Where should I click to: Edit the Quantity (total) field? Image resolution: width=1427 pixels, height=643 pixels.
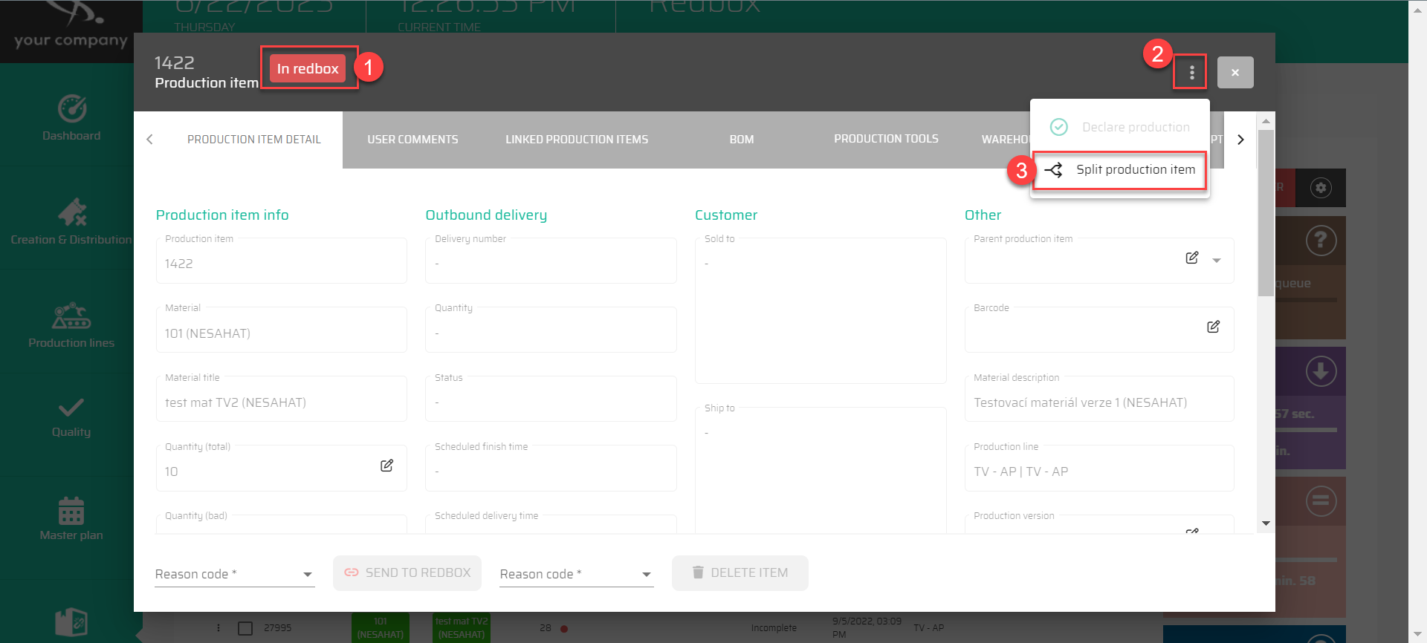click(386, 466)
